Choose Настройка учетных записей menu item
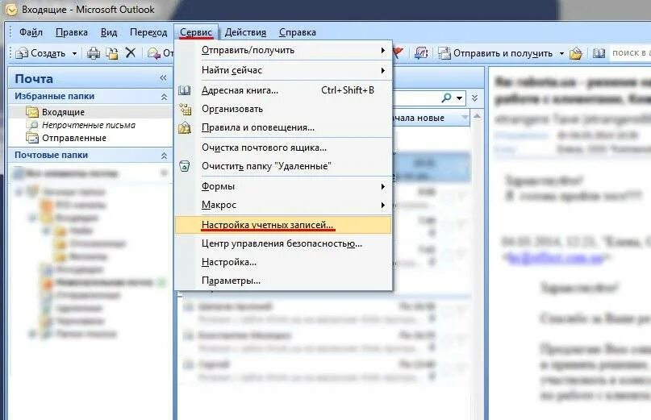This screenshot has height=420, width=651. tap(284, 225)
